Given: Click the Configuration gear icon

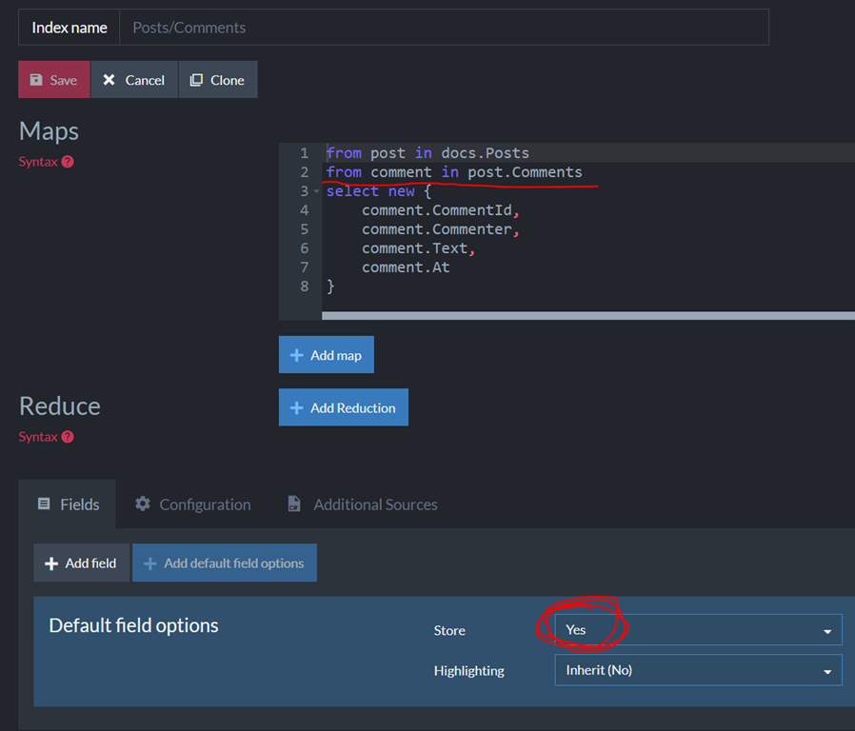Looking at the screenshot, I should click(x=143, y=504).
